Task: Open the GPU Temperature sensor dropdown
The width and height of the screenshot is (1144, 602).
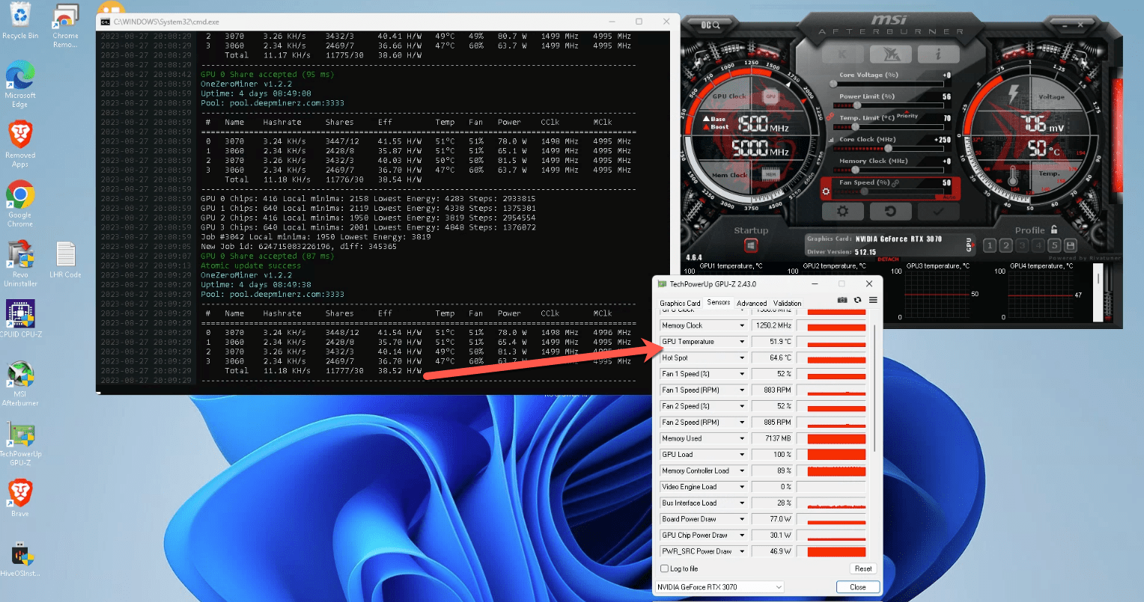Action: tap(741, 341)
